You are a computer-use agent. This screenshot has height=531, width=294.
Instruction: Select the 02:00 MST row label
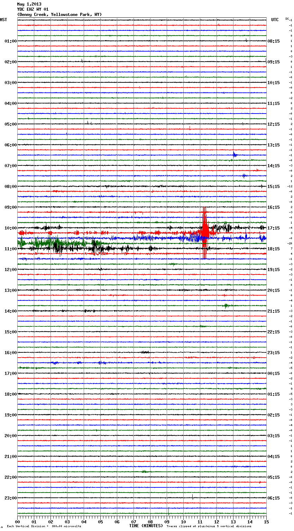point(11,62)
